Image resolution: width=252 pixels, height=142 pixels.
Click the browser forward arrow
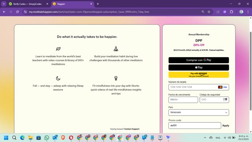click(x=11, y=12)
